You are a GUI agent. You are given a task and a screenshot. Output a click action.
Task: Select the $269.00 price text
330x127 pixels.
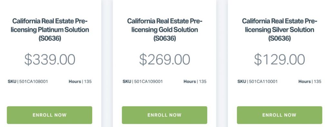pyautogui.click(x=165, y=60)
